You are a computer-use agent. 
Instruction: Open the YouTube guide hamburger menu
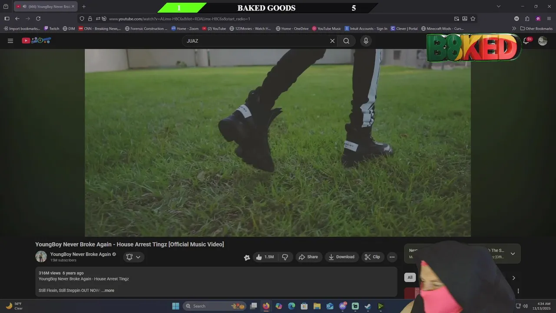coord(10,41)
